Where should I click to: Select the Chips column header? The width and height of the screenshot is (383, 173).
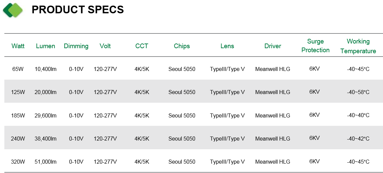coord(182,46)
